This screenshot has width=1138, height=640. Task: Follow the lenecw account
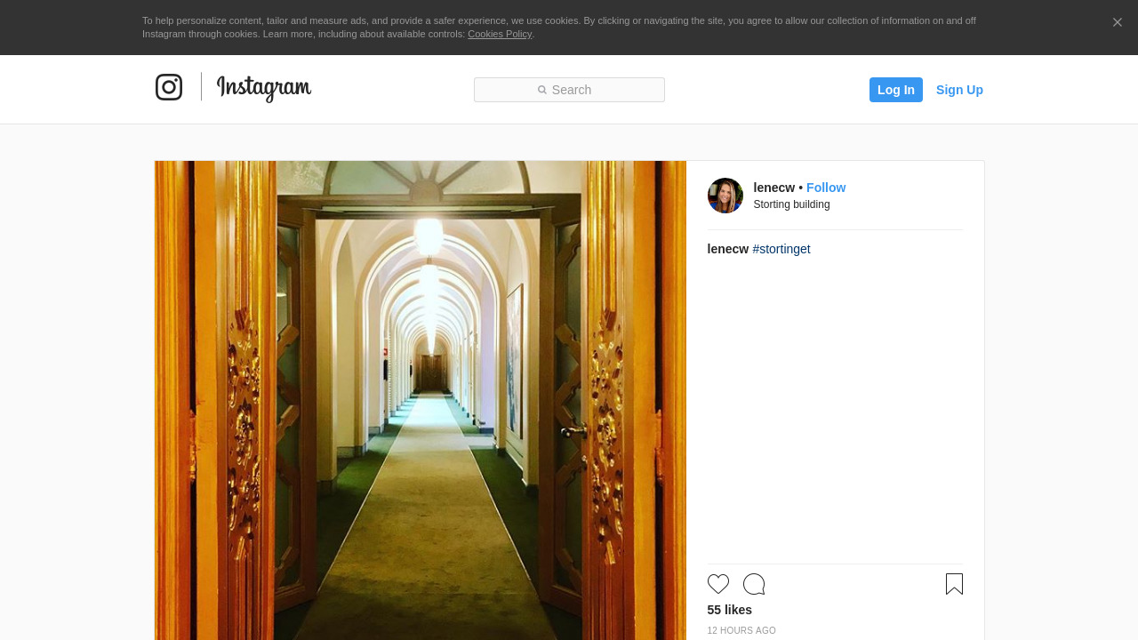point(825,188)
